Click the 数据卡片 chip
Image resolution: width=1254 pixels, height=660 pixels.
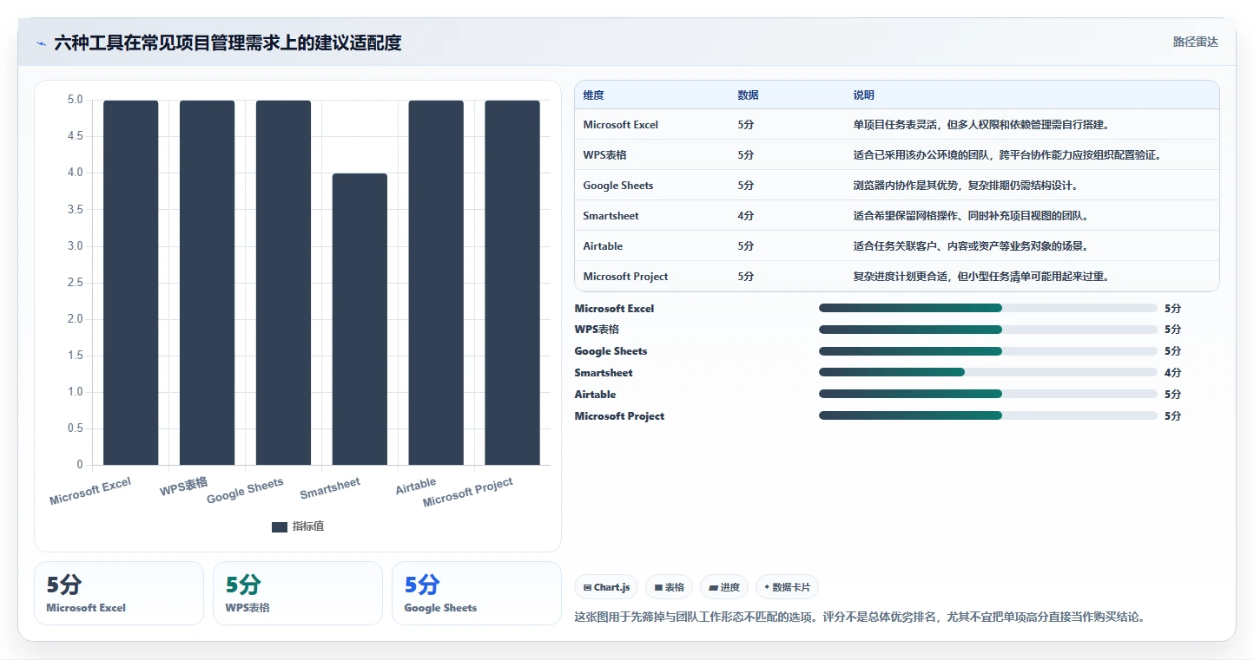(787, 587)
